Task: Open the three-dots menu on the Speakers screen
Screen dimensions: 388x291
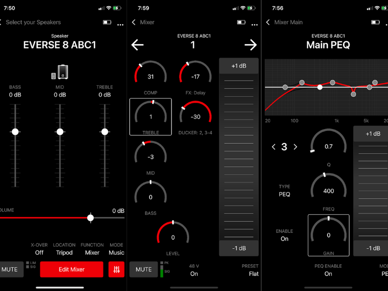Action: pyautogui.click(x=120, y=25)
